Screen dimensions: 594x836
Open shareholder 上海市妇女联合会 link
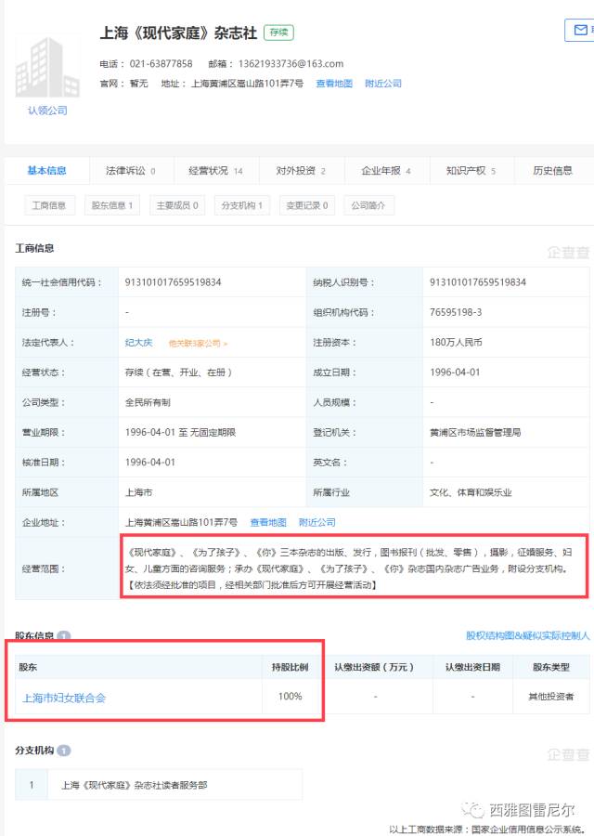(x=64, y=698)
